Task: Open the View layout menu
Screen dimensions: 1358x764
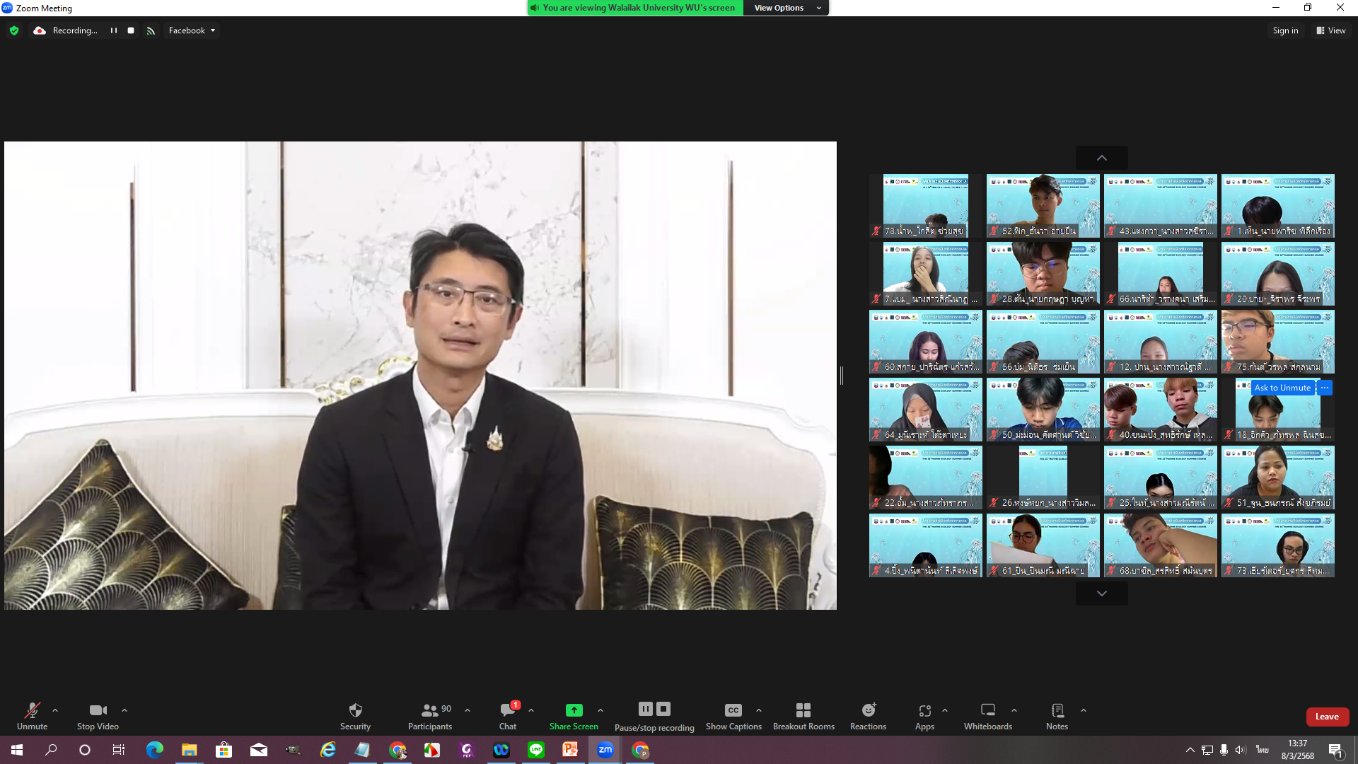Action: click(x=1330, y=30)
